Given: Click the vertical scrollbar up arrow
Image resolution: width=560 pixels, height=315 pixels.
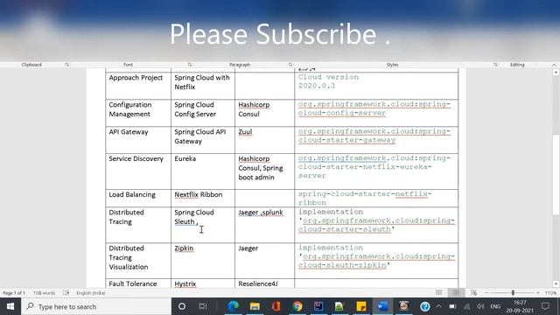Looking at the screenshot, I should pos(556,73).
